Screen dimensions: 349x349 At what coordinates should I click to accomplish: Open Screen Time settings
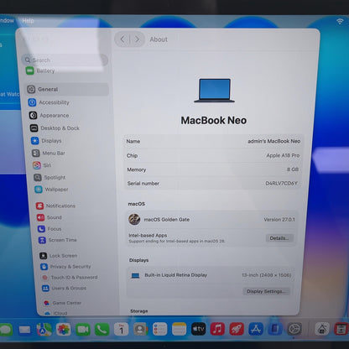[58, 240]
